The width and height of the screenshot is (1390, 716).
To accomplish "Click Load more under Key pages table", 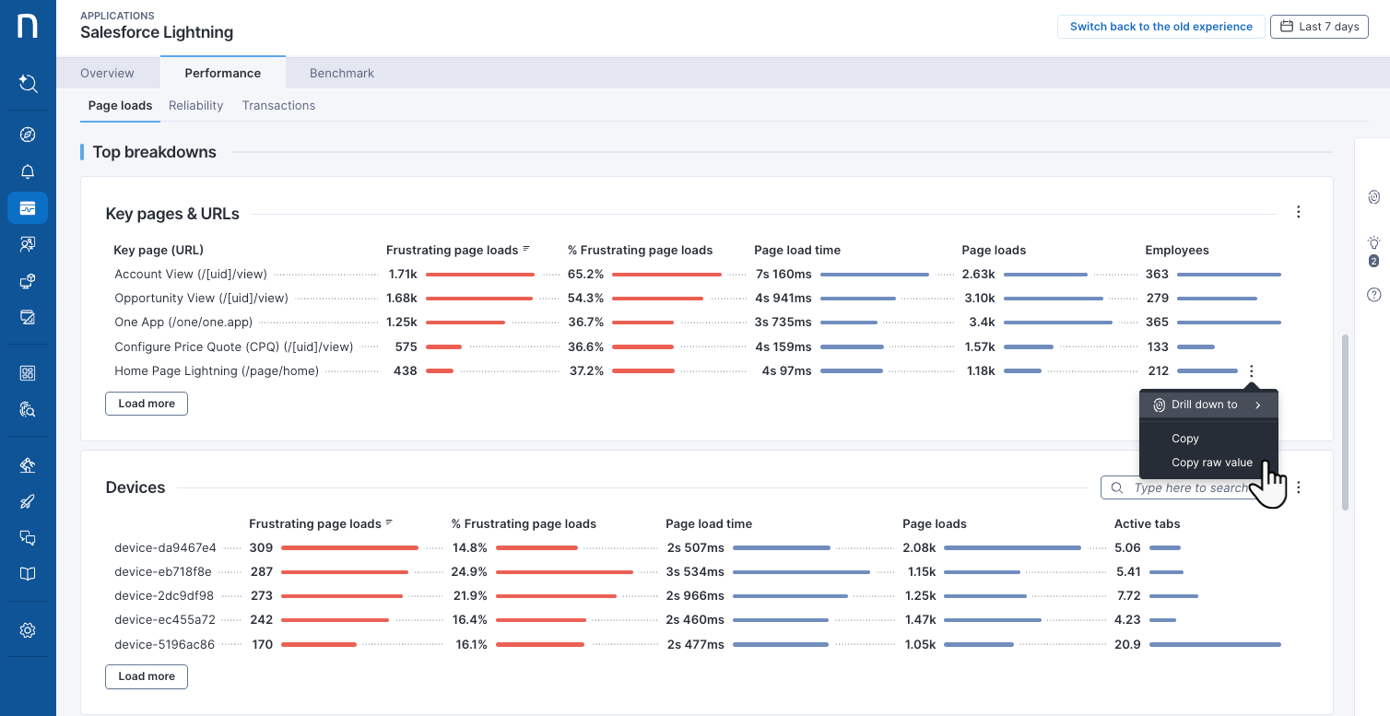I will tap(147, 404).
